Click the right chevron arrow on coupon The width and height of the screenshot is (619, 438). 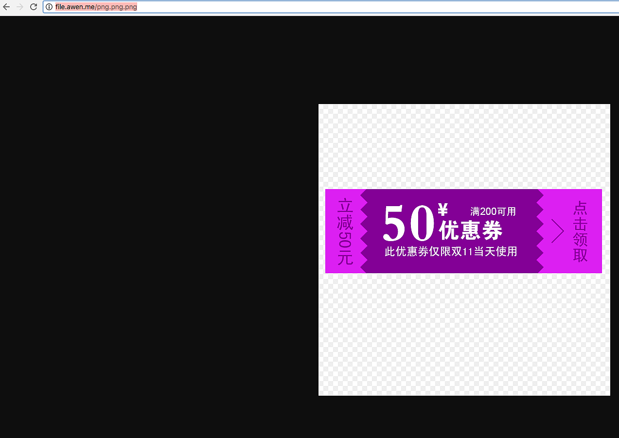(x=557, y=231)
